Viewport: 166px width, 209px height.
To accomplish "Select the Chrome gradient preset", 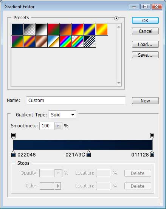I will [x=53, y=41].
